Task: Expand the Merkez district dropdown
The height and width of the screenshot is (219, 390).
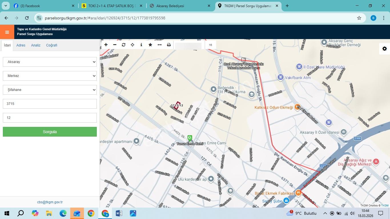Action: pos(50,76)
